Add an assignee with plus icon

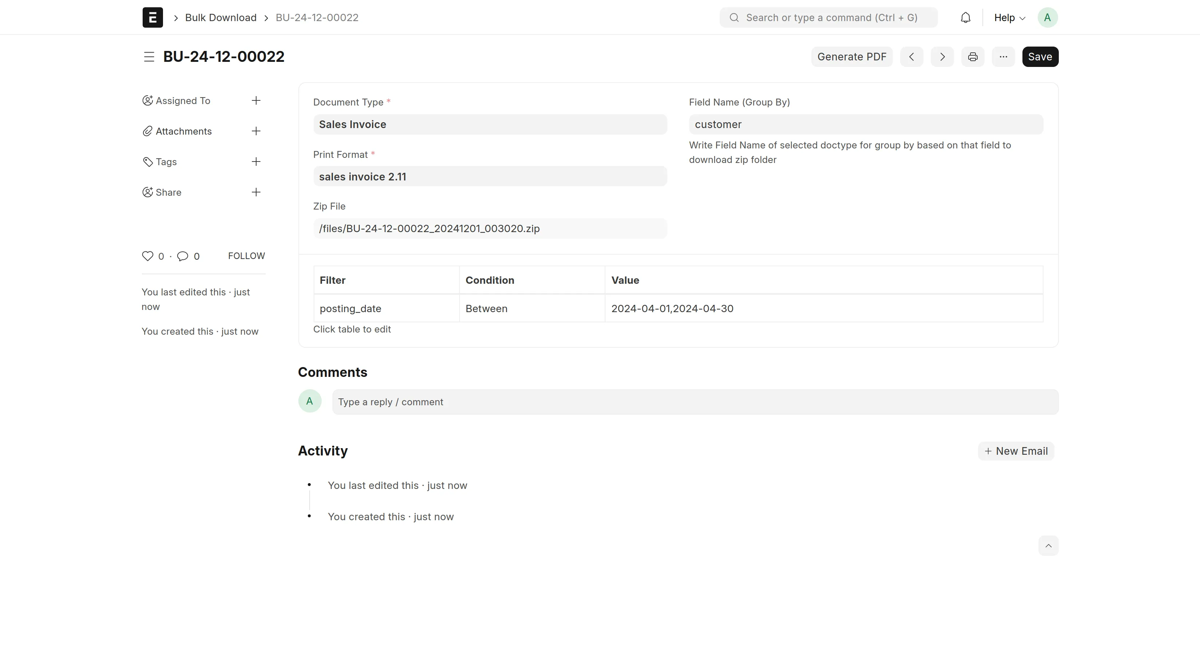[256, 100]
